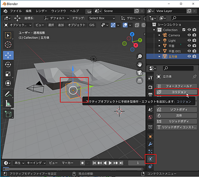Screen dimensions: 199x177
Task: Toggle X-ray display button in header
Action: (x=137, y=25)
